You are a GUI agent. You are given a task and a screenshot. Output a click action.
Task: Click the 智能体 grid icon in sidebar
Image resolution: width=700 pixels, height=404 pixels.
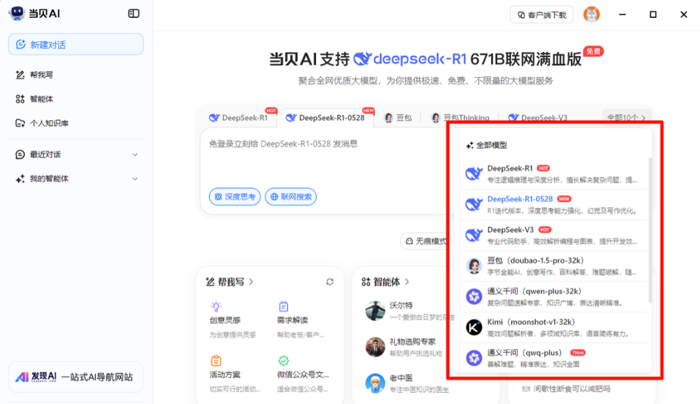pos(20,99)
